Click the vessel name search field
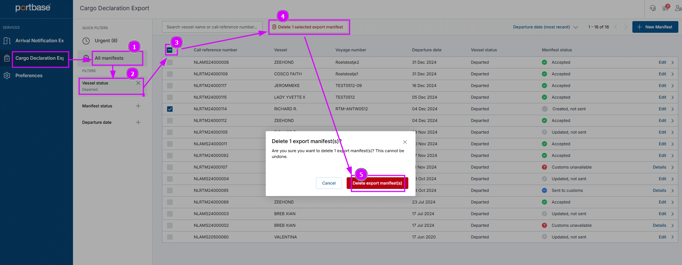The image size is (682, 265). (212, 27)
